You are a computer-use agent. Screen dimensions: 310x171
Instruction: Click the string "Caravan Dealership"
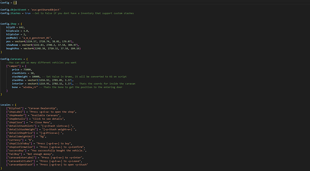pyautogui.click(x=43, y=108)
